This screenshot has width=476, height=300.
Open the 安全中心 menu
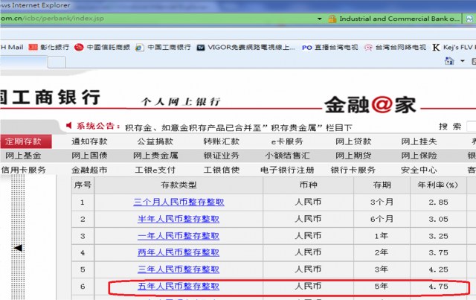click(419, 170)
